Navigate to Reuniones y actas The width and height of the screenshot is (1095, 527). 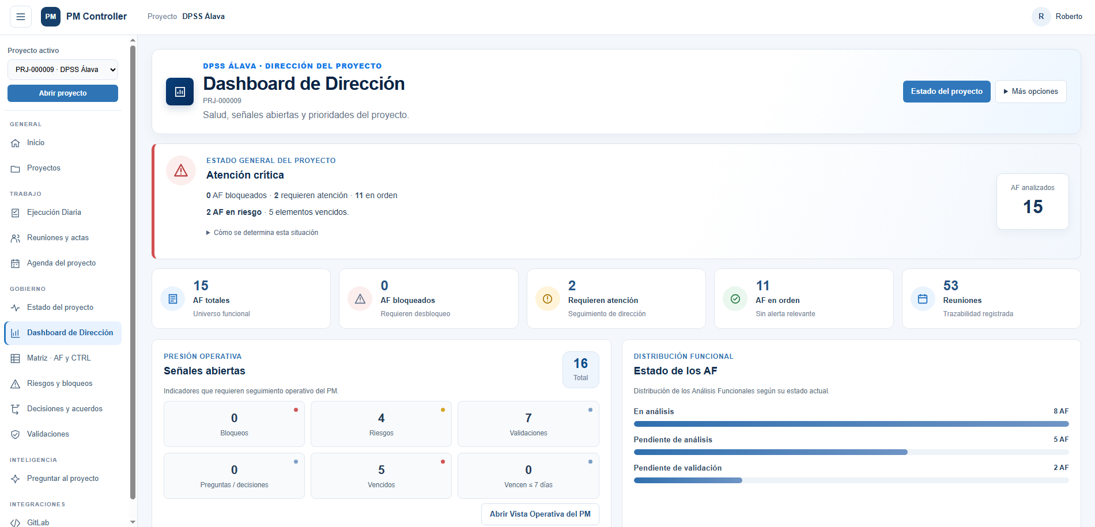click(x=63, y=238)
